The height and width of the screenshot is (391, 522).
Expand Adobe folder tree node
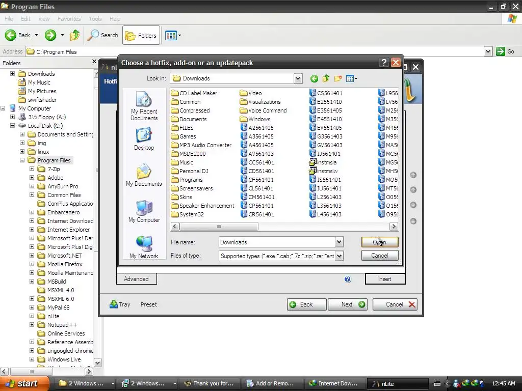[x=32, y=178]
